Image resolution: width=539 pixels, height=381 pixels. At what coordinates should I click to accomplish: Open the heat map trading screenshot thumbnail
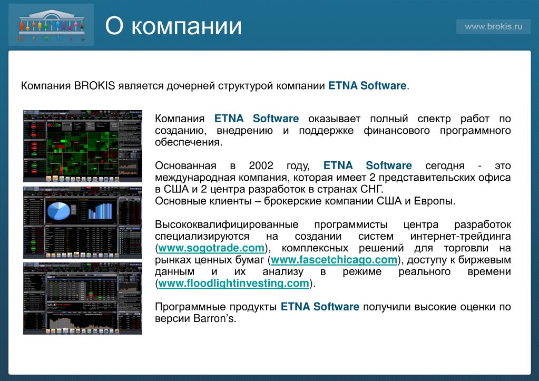[x=83, y=146]
